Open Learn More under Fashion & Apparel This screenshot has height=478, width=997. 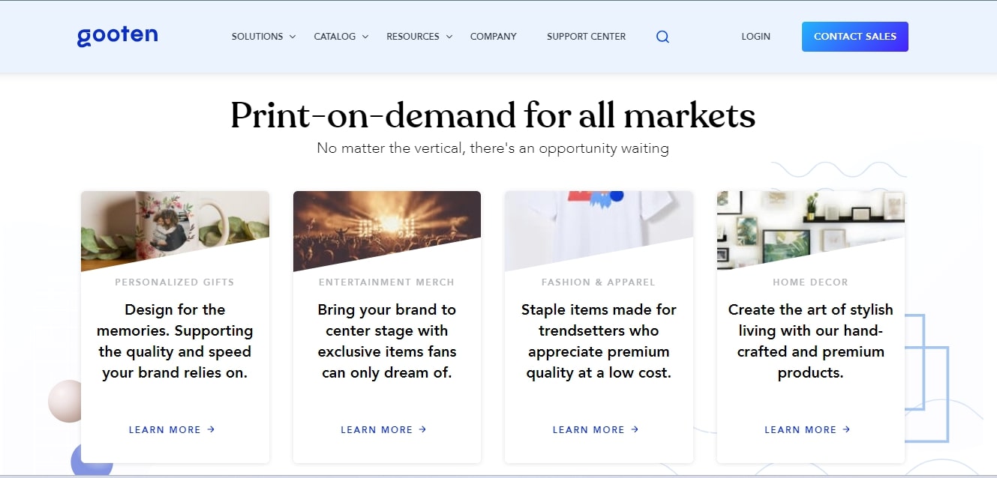click(x=596, y=430)
